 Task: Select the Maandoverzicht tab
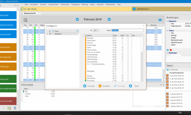click(x=30, y=13)
